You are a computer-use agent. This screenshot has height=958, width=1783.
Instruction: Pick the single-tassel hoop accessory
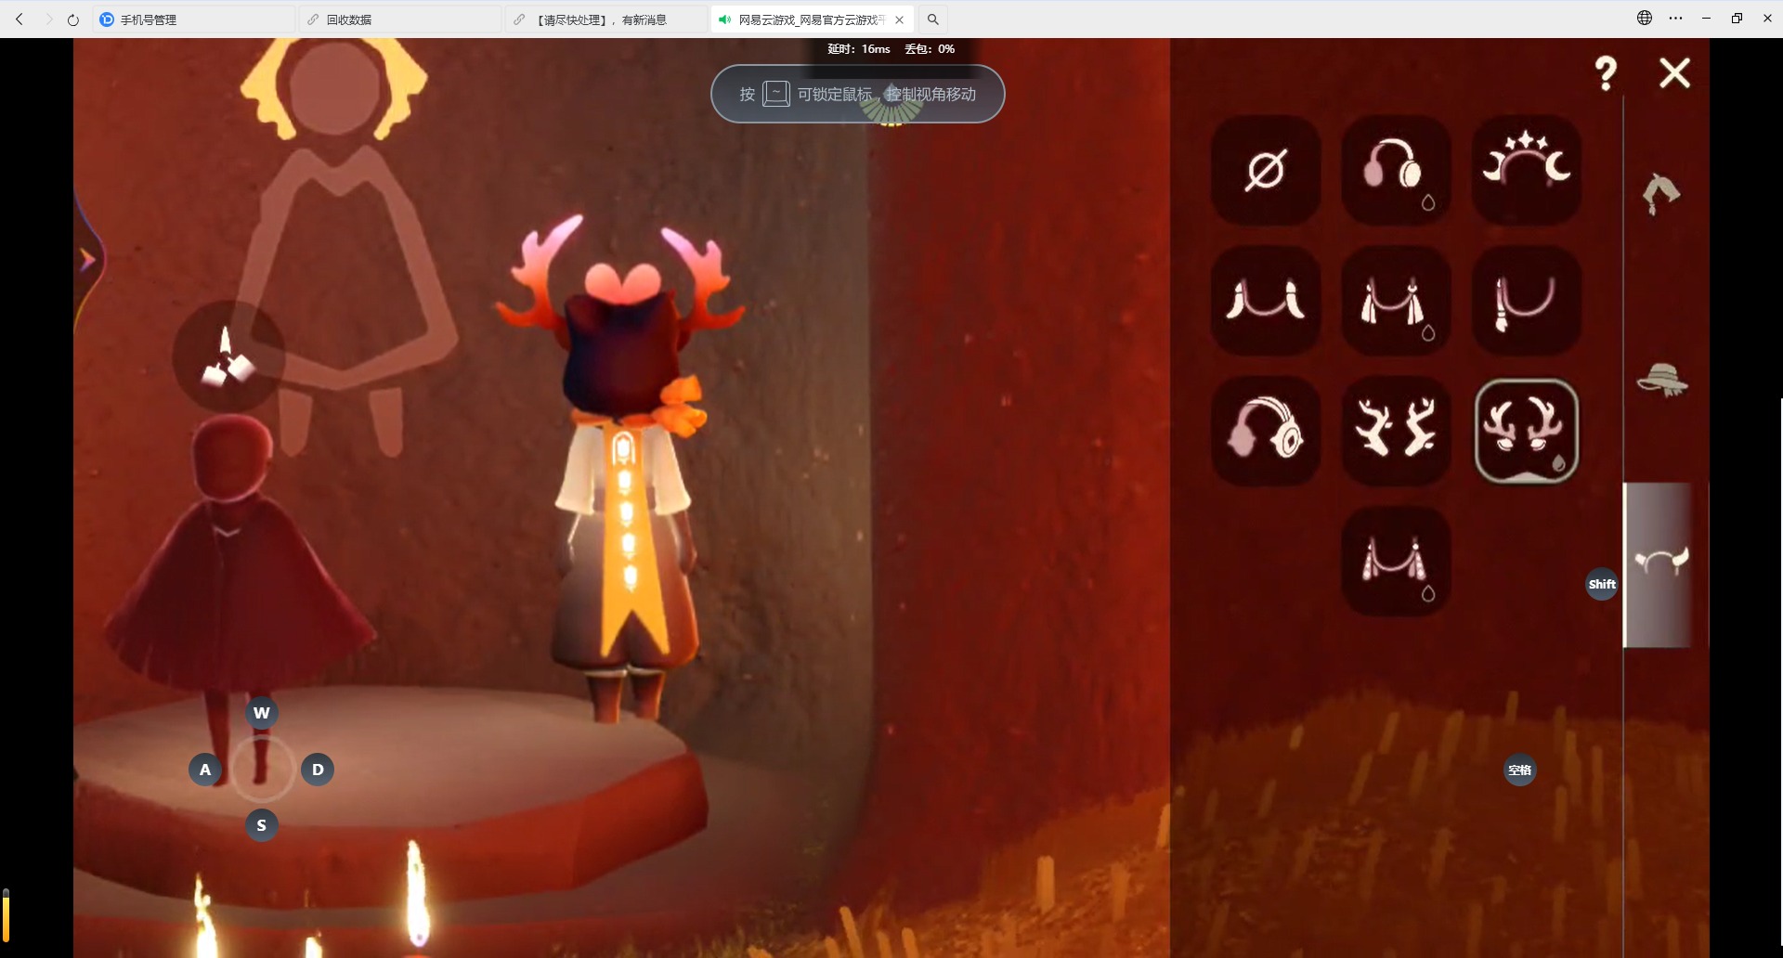click(1527, 300)
